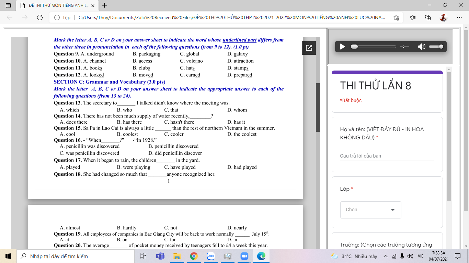
Task: Click answer 'B. were playing' under Question 17
Action: [134, 167]
